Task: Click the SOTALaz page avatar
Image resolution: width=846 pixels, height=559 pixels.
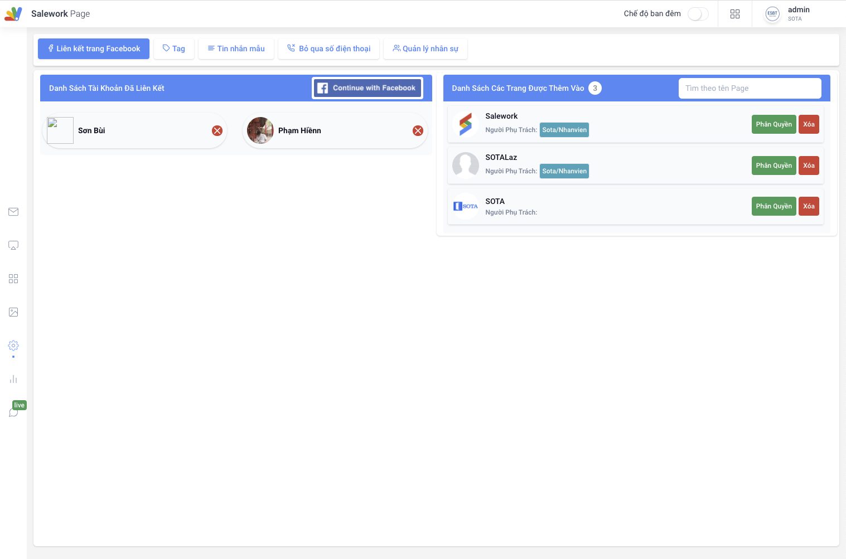Action: click(466, 165)
